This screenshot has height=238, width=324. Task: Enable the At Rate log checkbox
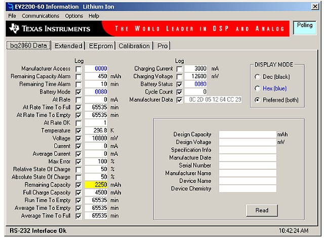78,100
